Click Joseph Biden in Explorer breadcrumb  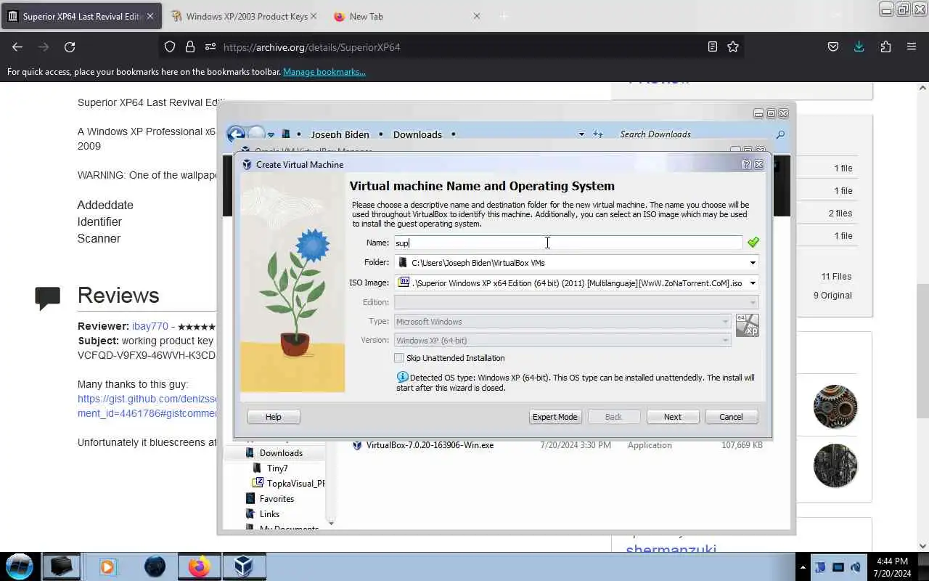[x=340, y=134]
